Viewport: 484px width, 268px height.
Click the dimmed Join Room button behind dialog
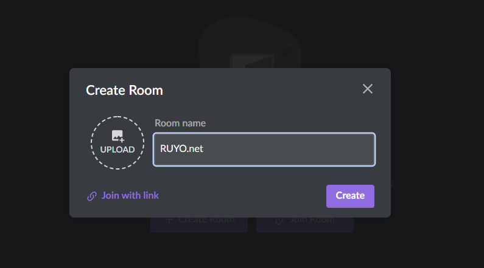[x=305, y=224]
